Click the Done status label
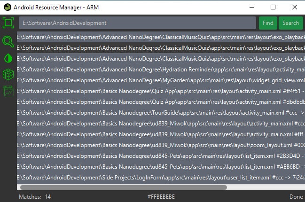 [296, 197]
